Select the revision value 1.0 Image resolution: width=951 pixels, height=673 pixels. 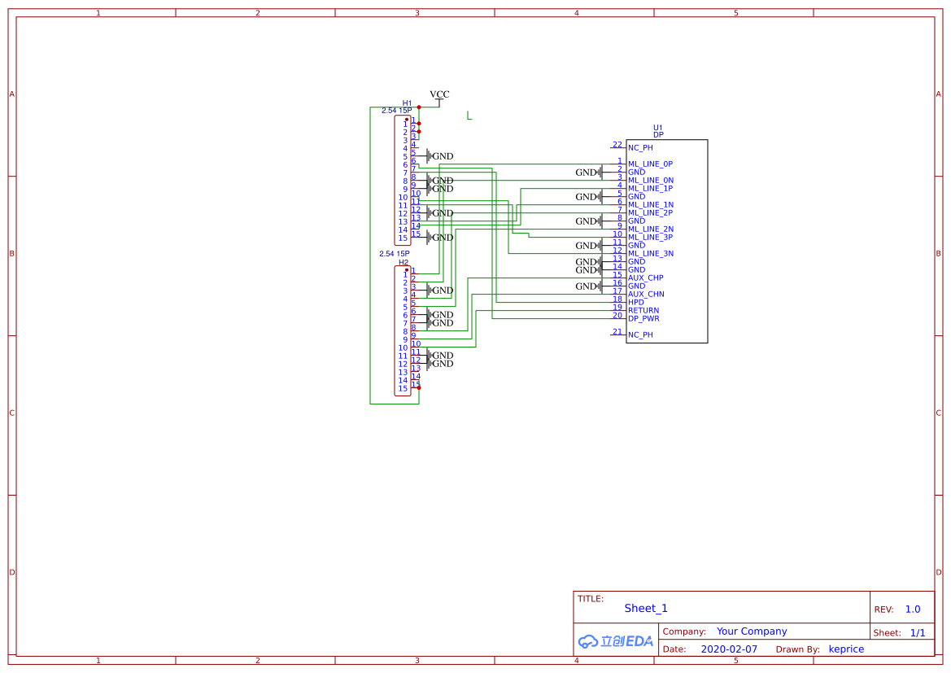[x=913, y=610]
